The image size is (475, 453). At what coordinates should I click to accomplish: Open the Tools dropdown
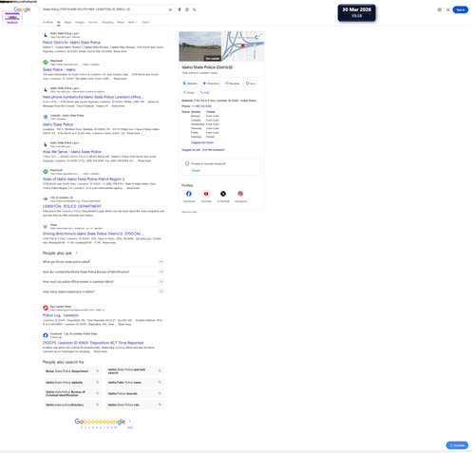(146, 23)
